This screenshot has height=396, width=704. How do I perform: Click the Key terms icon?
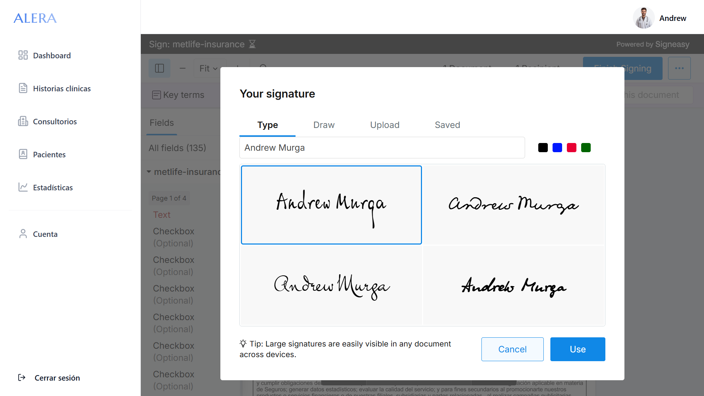[157, 95]
